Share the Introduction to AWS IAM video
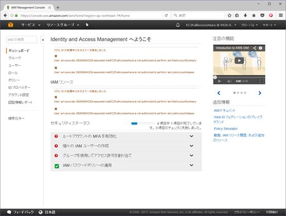This screenshot has width=286, height=216. (255, 48)
